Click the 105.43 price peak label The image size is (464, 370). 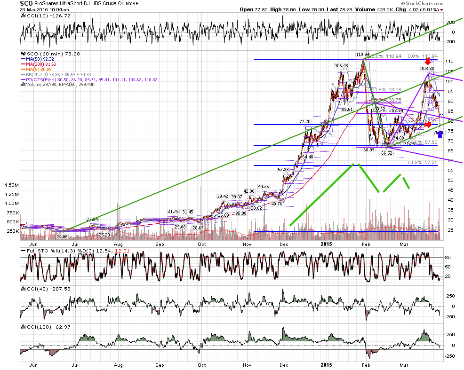click(342, 66)
